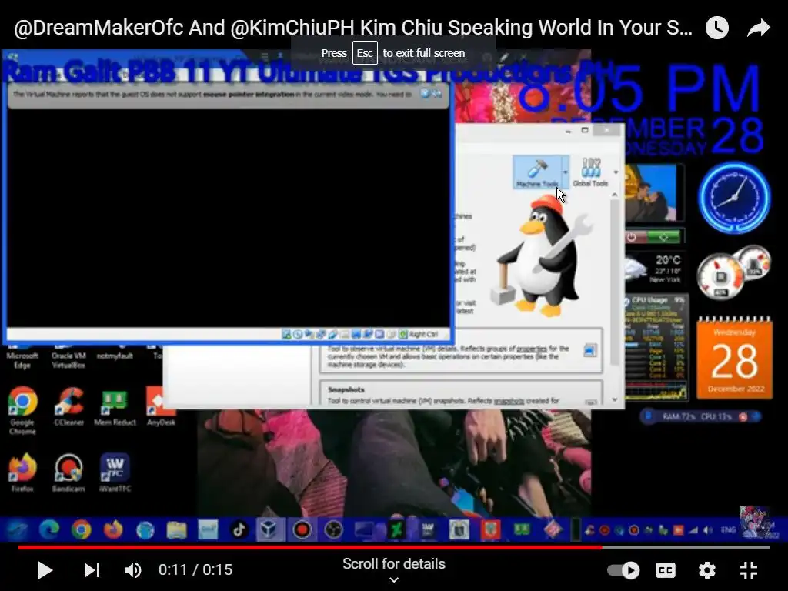788x591 pixels.
Task: Open the AnyDesk desktop shortcut
Action: click(161, 407)
